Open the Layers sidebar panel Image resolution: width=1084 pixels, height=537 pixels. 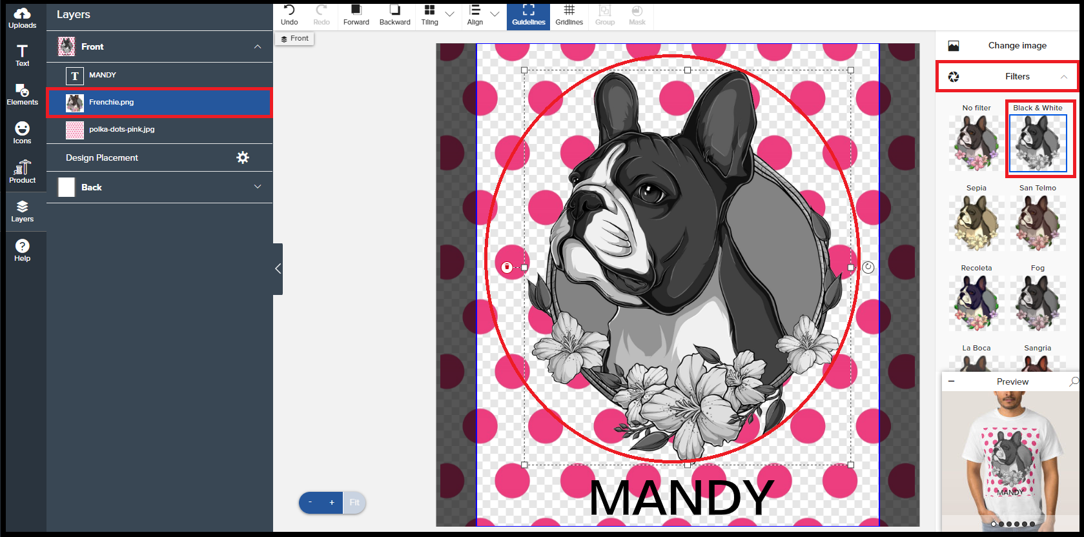point(23,211)
